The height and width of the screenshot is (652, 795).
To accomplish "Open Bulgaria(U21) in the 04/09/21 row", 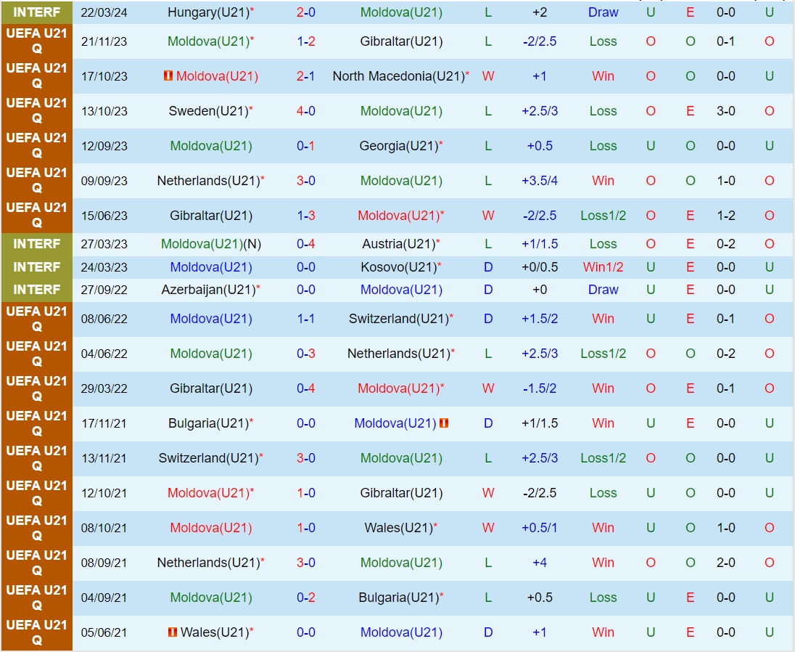I will pyautogui.click(x=398, y=598).
